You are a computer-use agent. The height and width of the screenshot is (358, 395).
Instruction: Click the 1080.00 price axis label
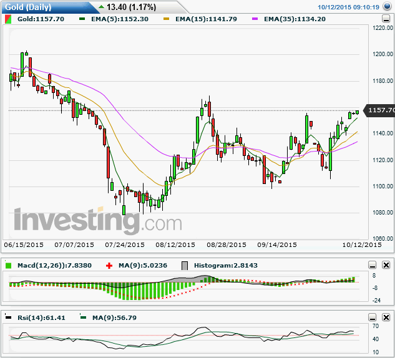[383, 213]
